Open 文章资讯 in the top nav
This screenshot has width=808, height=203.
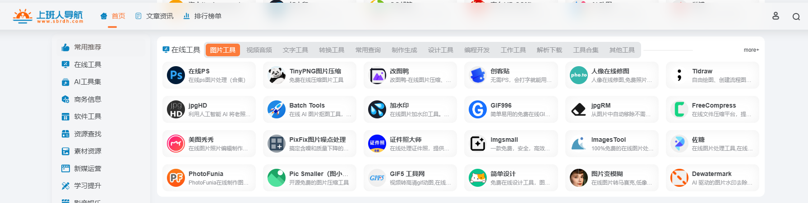click(x=154, y=16)
